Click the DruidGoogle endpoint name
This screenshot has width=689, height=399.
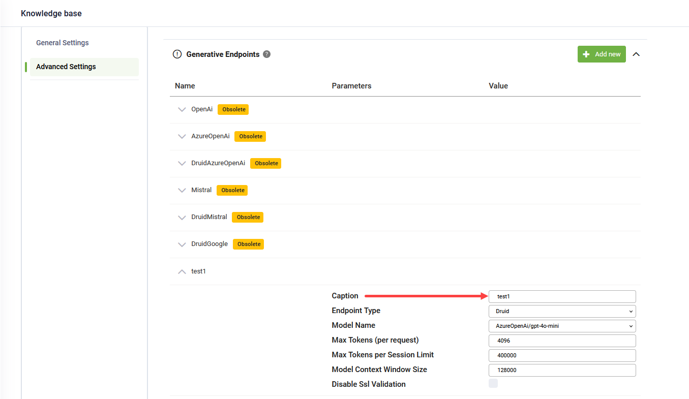tap(209, 244)
